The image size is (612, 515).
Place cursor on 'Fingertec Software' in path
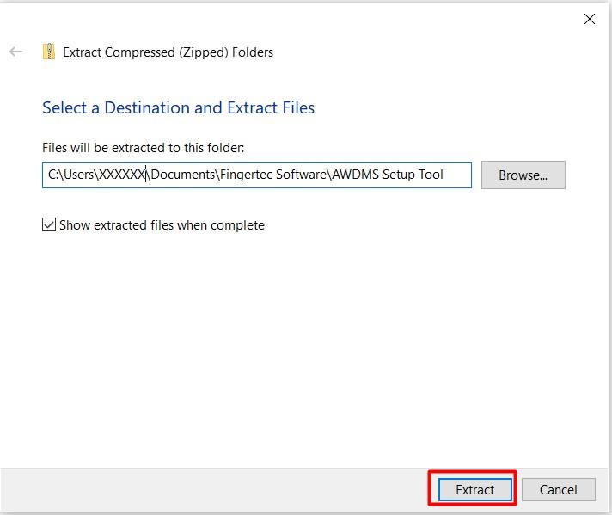(273, 175)
